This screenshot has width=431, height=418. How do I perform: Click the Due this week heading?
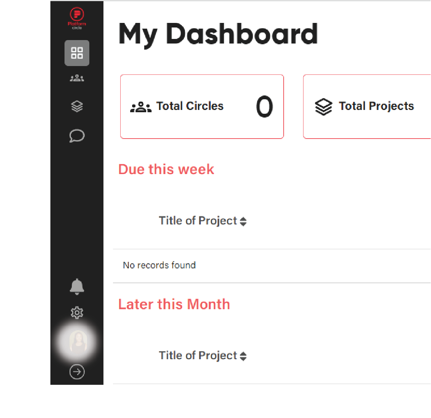pos(166,169)
